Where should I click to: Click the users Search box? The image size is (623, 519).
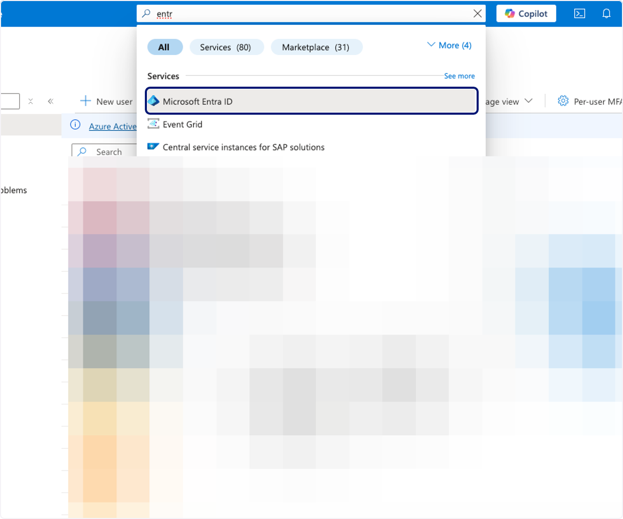pos(104,152)
